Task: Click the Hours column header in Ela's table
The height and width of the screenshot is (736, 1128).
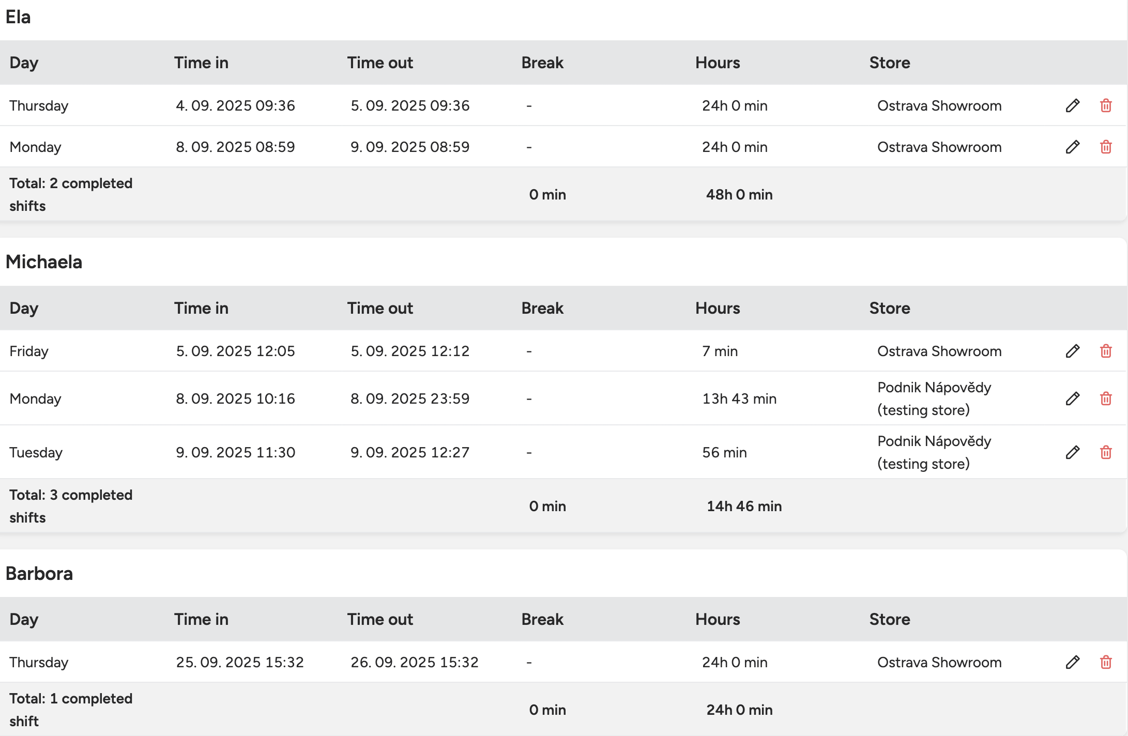Action: (x=718, y=63)
